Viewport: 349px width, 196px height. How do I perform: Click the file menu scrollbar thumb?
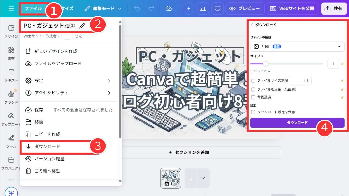click(x=120, y=81)
